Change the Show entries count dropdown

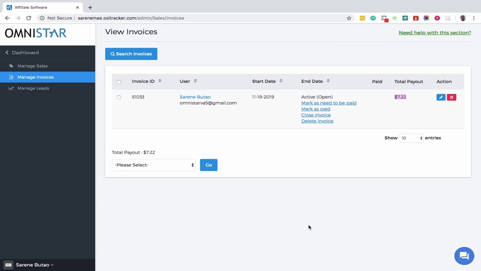[x=411, y=138]
